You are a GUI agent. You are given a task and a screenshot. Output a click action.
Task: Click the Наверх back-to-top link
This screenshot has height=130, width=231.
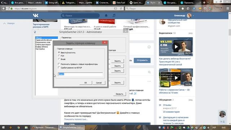[x=9, y=23]
